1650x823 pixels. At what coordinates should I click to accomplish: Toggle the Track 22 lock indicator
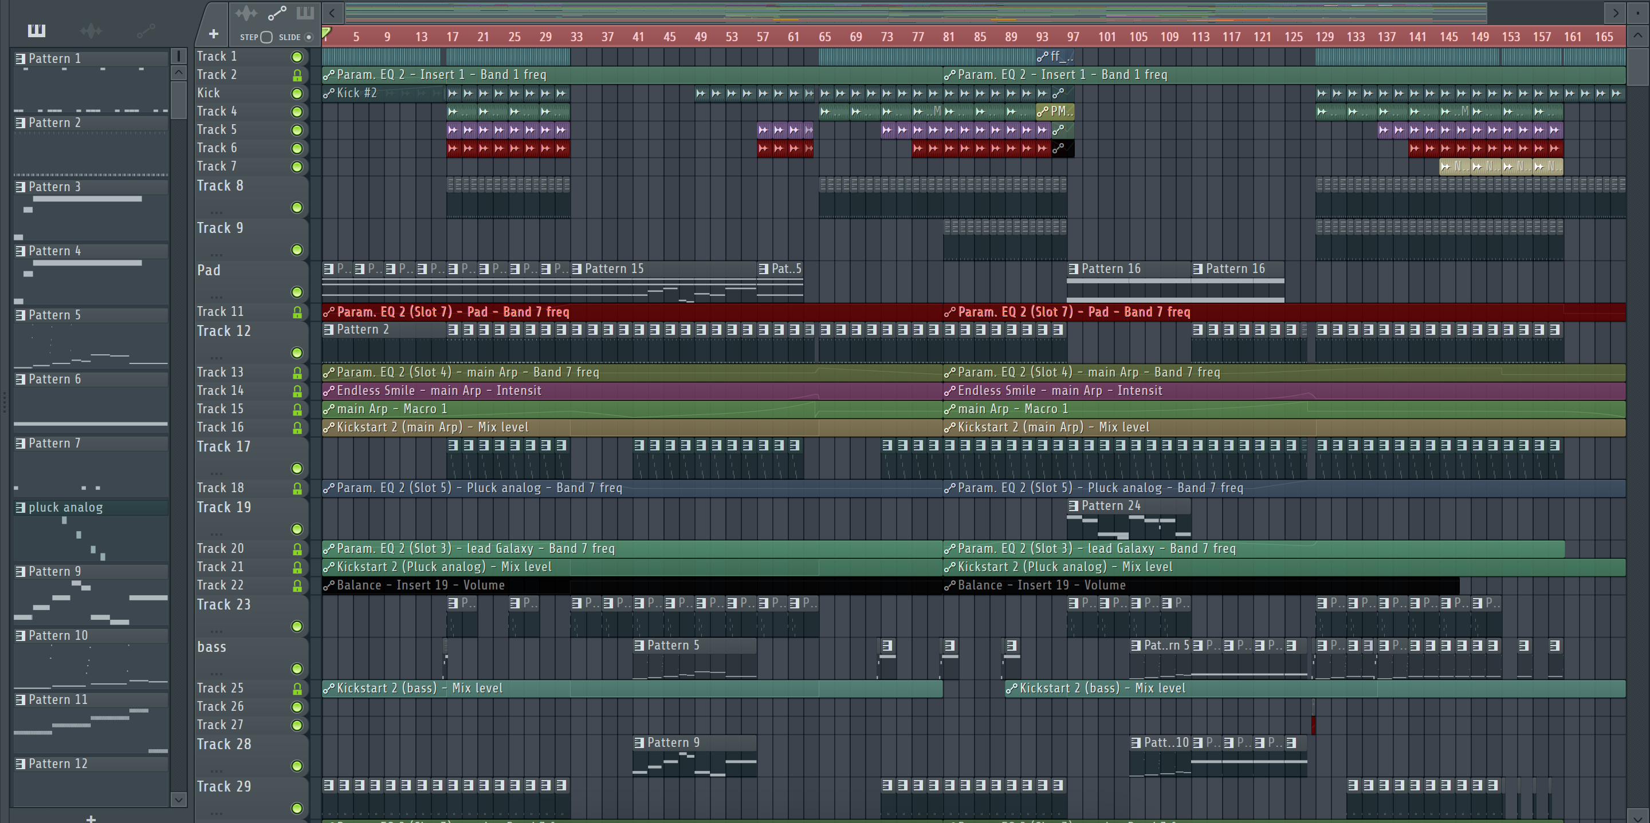point(297,585)
